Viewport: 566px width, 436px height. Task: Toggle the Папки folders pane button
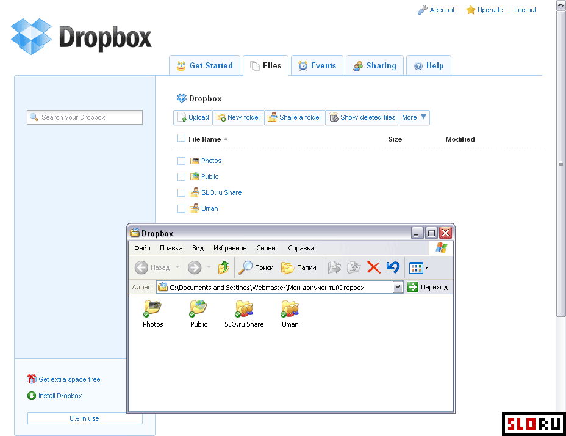pyautogui.click(x=298, y=267)
